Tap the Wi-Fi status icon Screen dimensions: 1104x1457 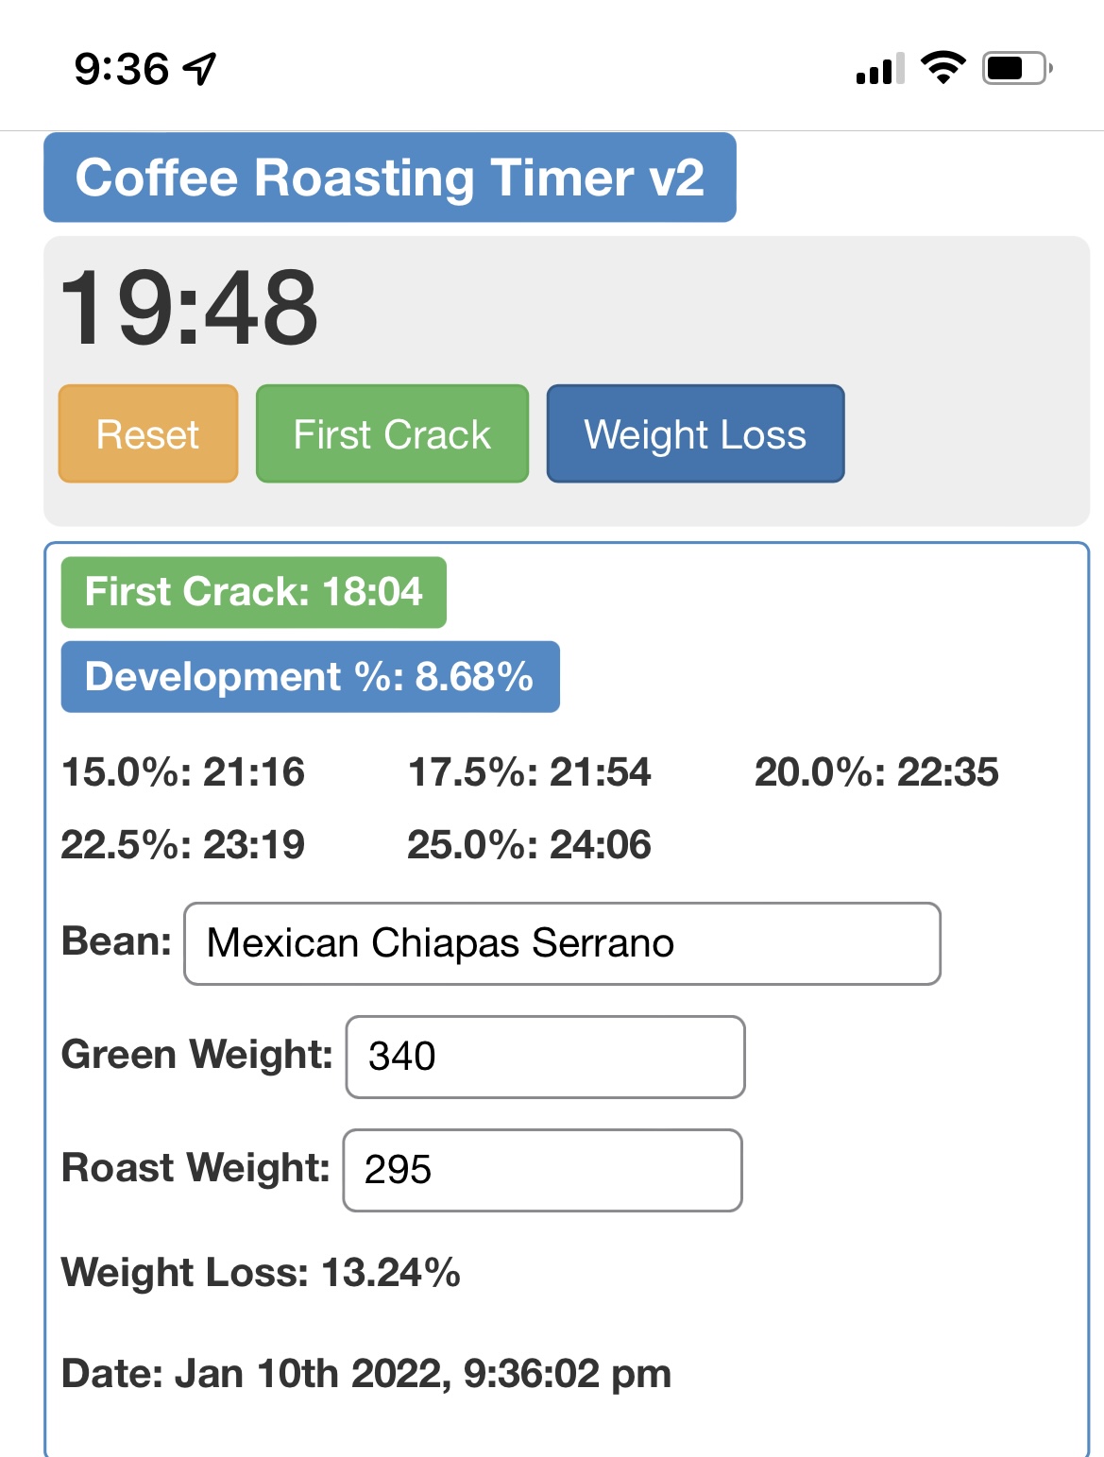[x=943, y=68]
